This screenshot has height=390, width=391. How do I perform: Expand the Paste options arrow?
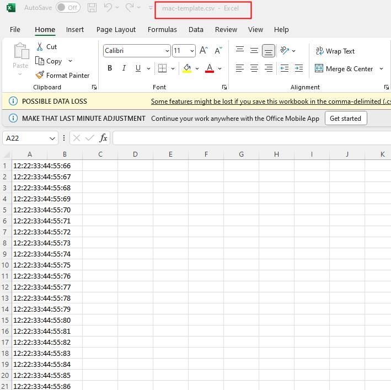pos(20,74)
